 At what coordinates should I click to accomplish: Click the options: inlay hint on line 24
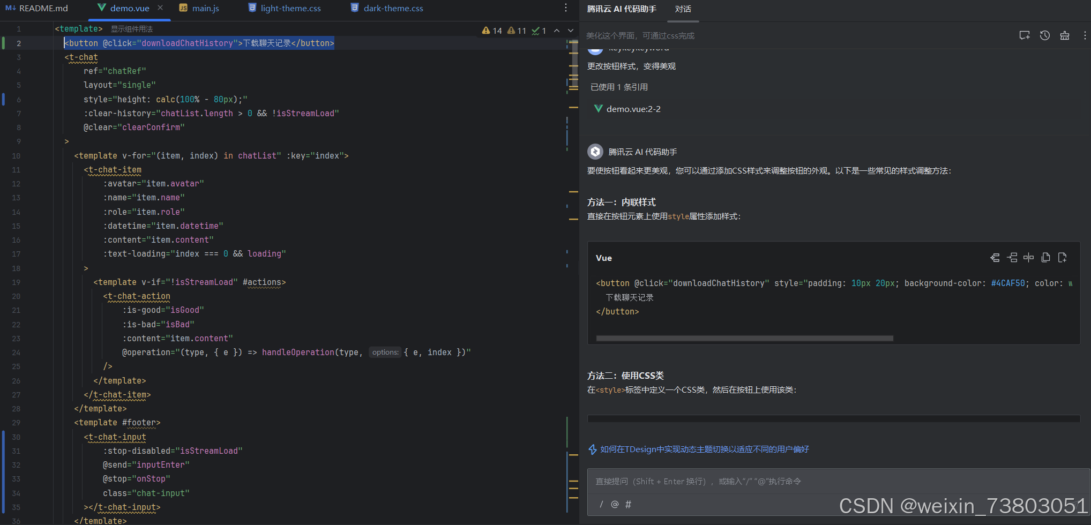385,352
